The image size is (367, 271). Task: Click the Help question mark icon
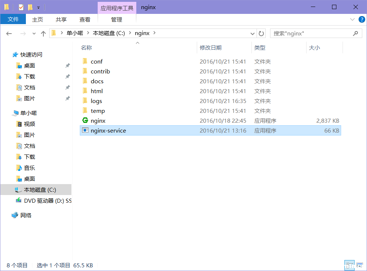pyautogui.click(x=362, y=19)
